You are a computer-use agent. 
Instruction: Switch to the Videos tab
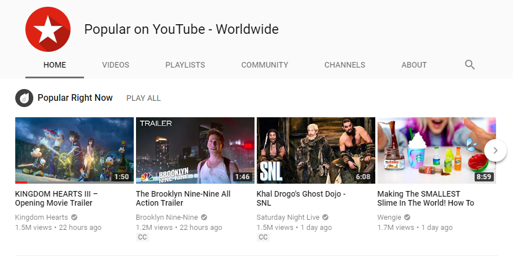pos(116,65)
